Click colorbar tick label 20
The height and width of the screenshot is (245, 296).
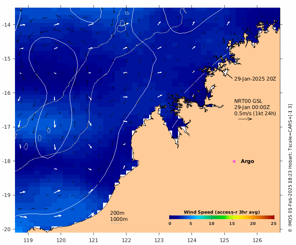coord(253,223)
